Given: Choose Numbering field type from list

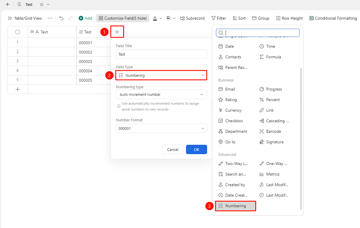Looking at the screenshot, I should [x=236, y=206].
